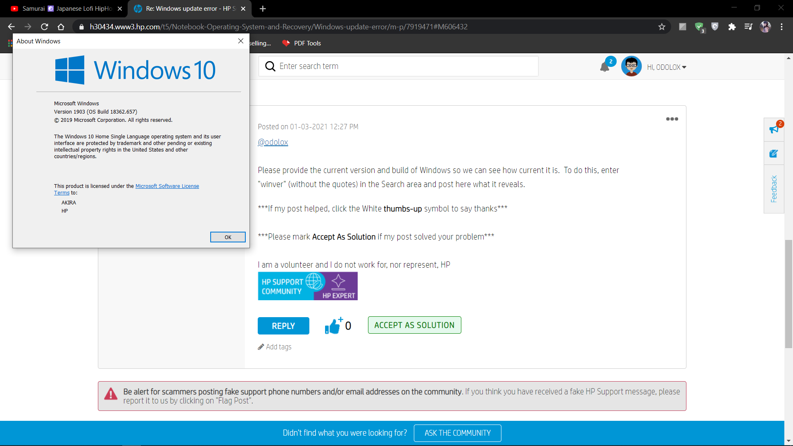The image size is (793, 446).
Task: Open post options three-dot menu
Action: [672, 119]
